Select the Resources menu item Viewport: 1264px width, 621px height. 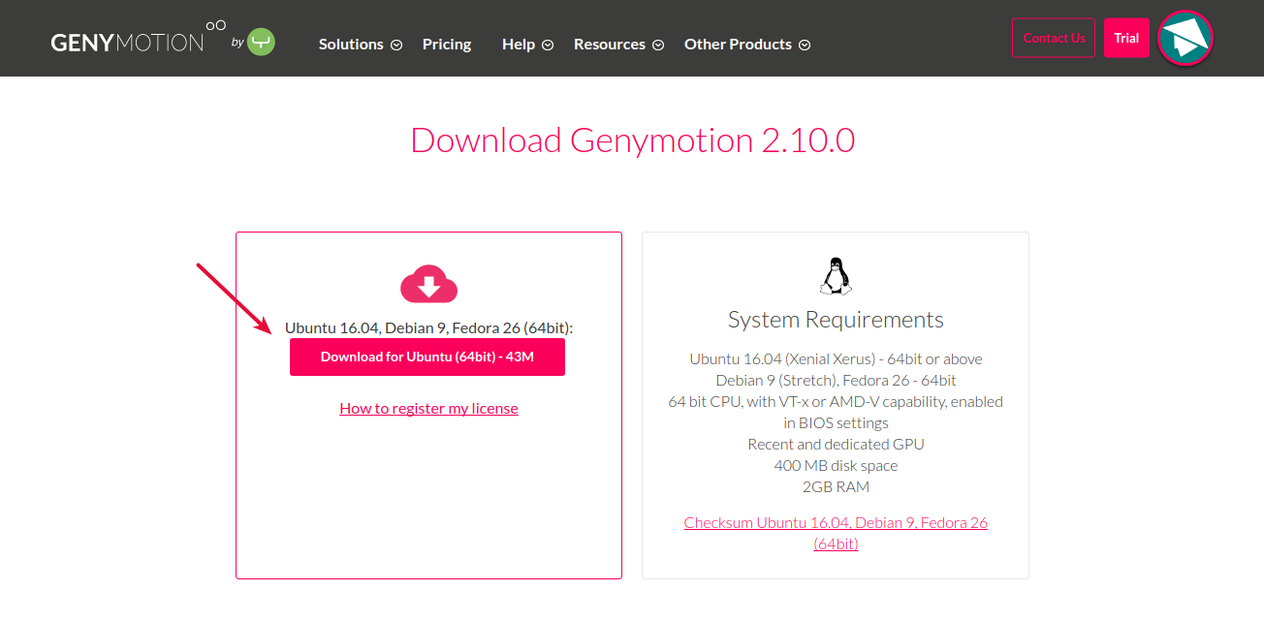click(x=609, y=44)
